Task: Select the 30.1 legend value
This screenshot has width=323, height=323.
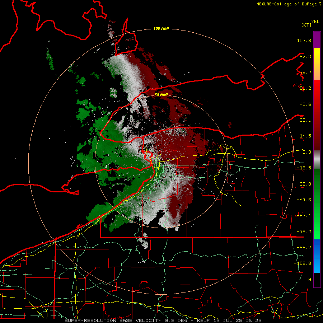Action: point(305,120)
